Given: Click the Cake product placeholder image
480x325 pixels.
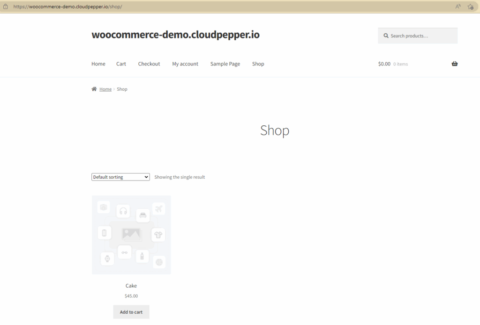Looking at the screenshot, I should (131, 234).
